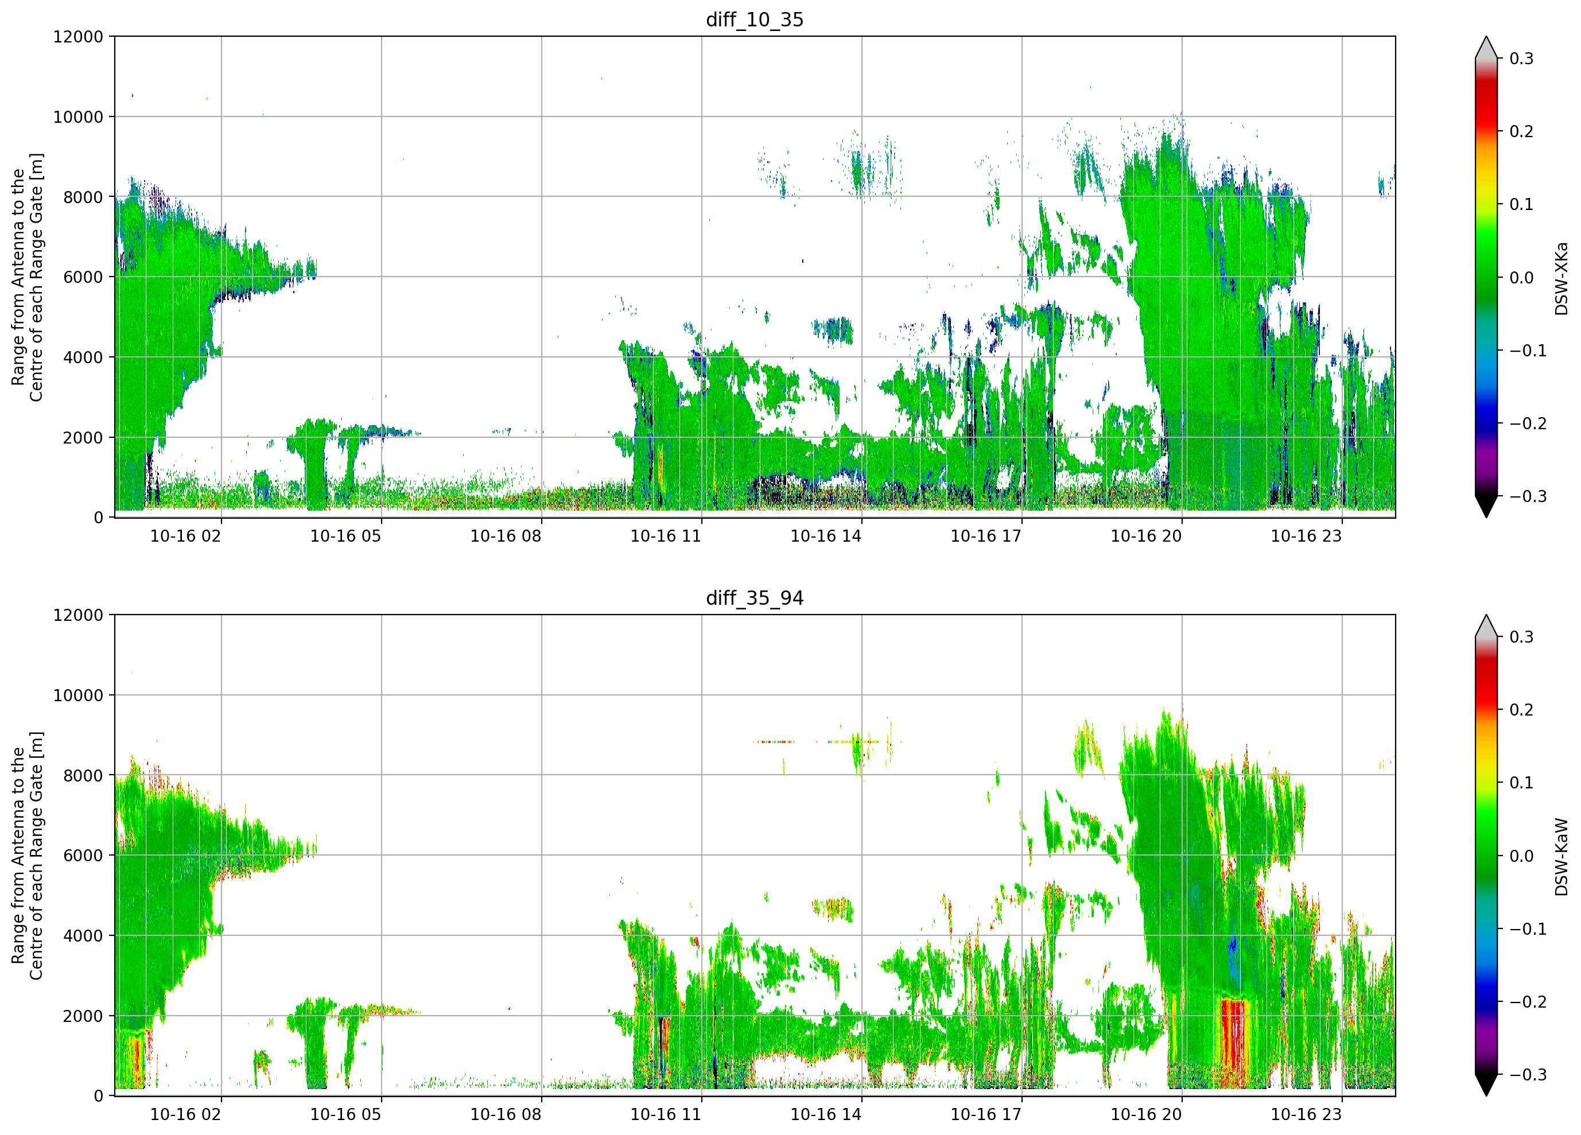
Task: Click the '10-16 11' x-tick under diff_10_35
Action: tap(666, 536)
